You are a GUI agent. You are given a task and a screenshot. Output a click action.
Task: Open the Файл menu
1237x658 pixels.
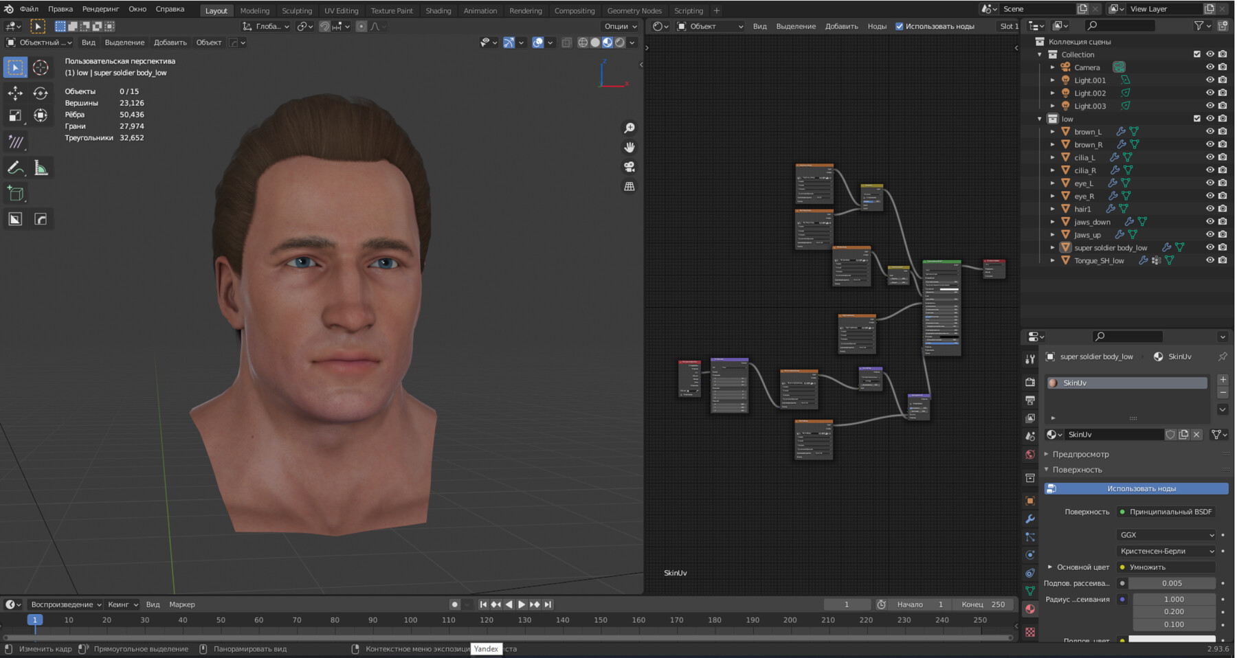[x=27, y=9]
